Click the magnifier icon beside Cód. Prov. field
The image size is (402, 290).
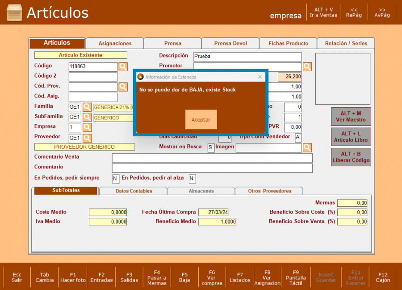tap(123, 87)
